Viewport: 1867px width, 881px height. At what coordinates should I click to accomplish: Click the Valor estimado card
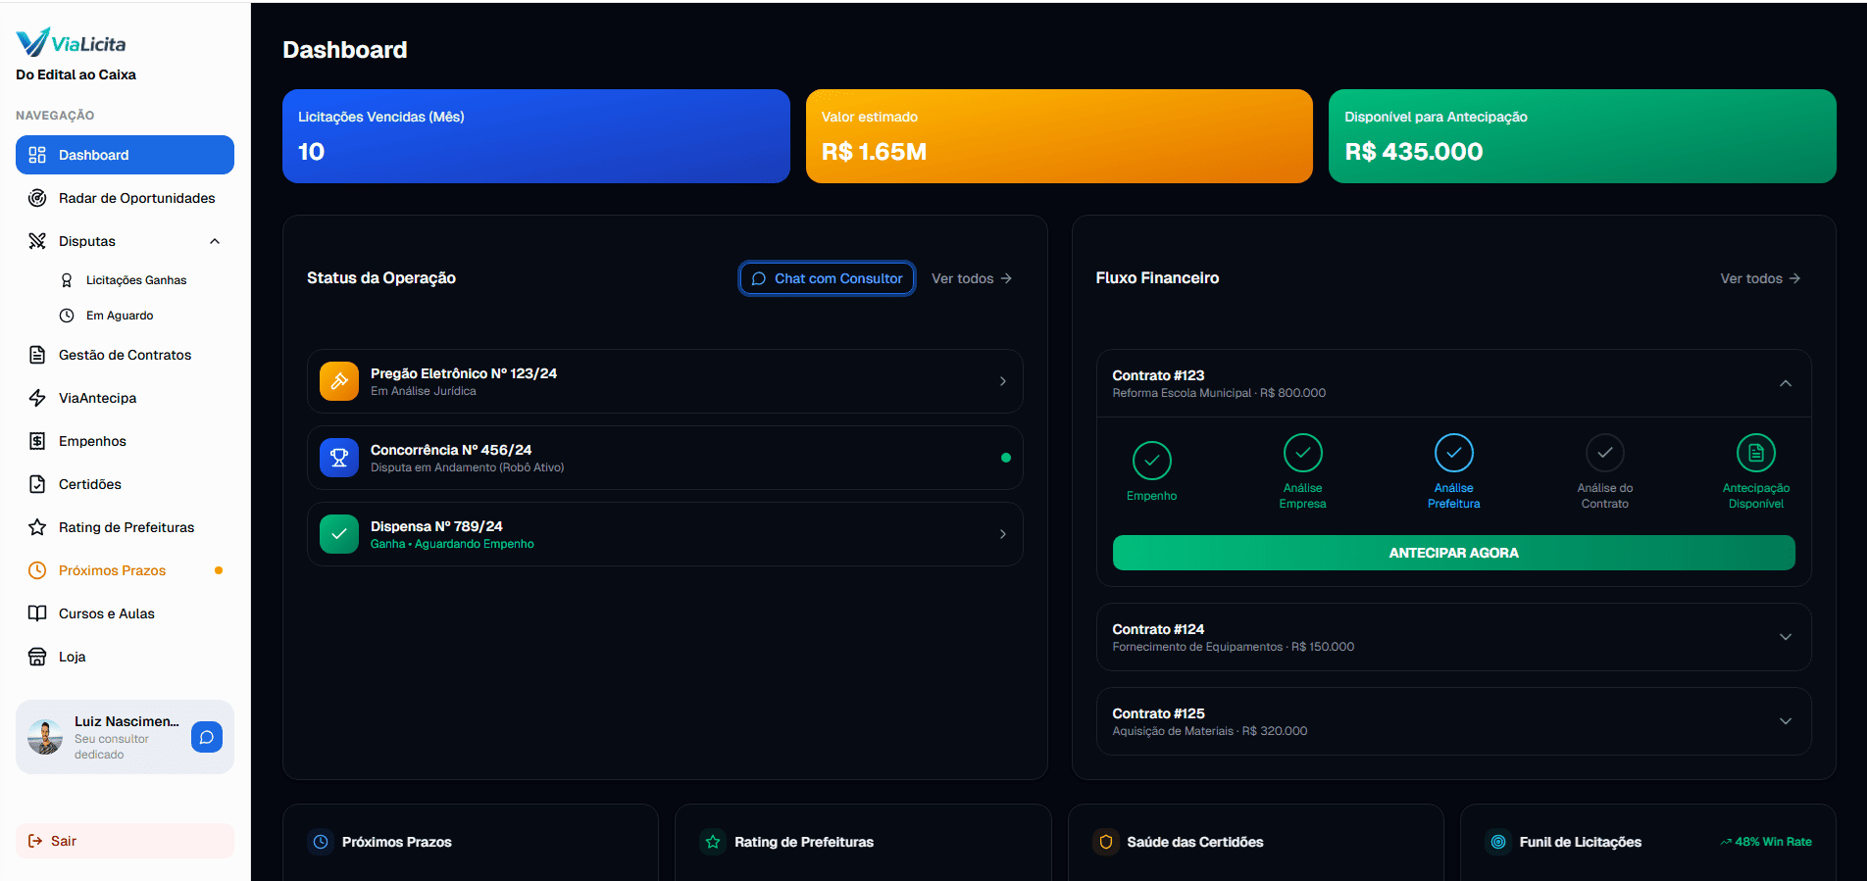point(1059,136)
